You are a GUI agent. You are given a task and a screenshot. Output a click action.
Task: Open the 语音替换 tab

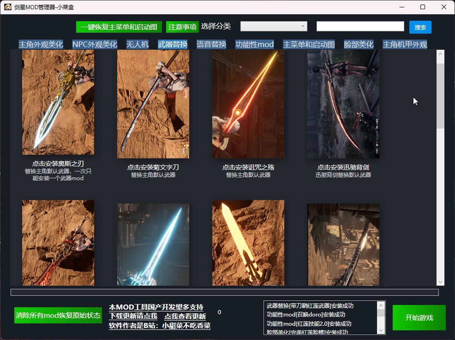click(211, 44)
